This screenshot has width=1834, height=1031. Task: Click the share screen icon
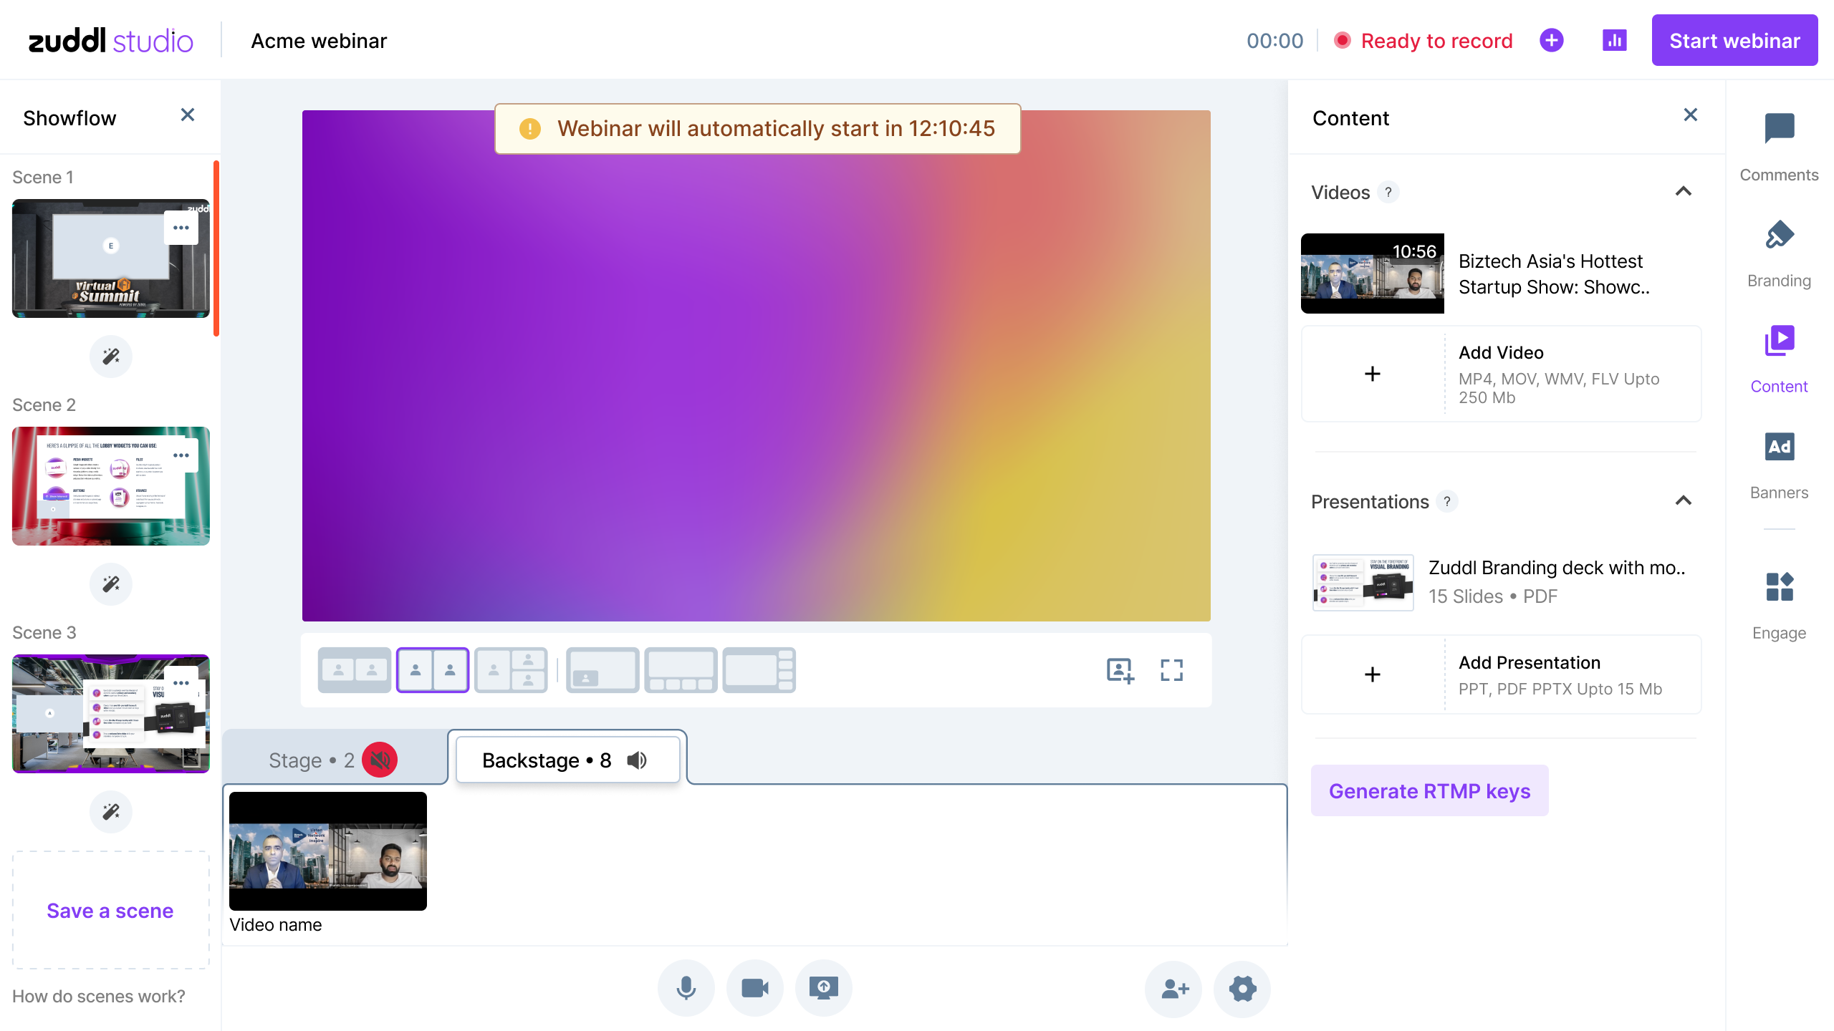tap(823, 989)
